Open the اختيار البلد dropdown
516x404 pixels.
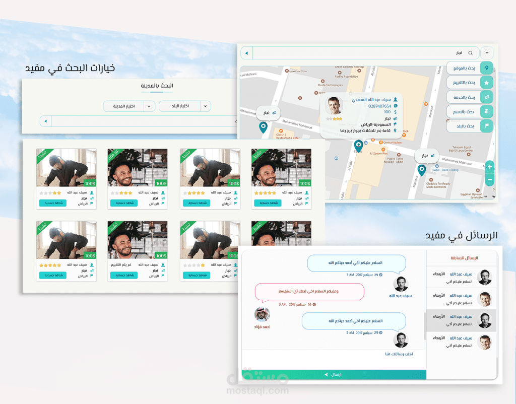[185, 106]
